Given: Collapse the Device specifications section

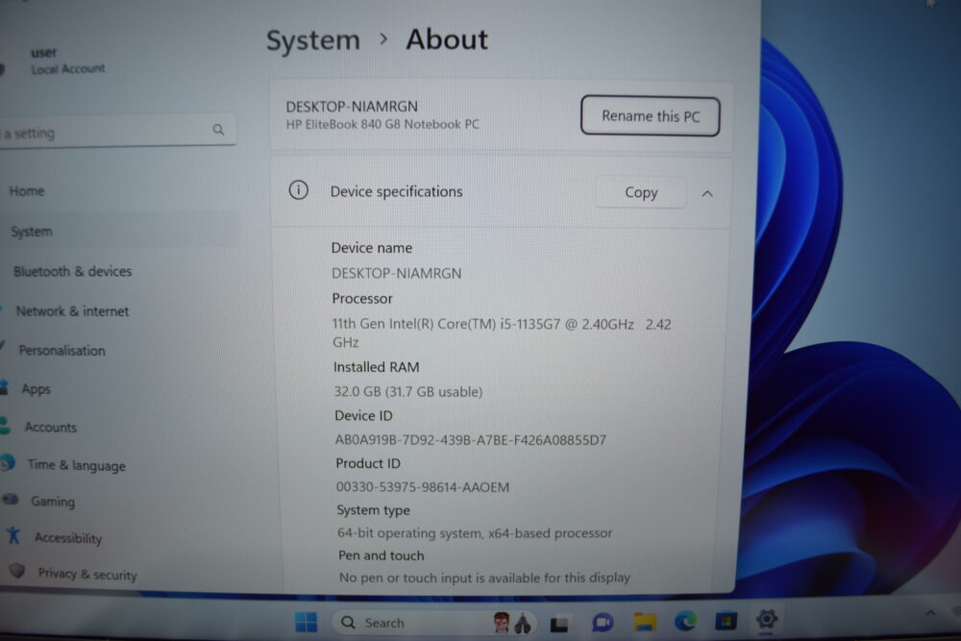Looking at the screenshot, I should pyautogui.click(x=707, y=194).
